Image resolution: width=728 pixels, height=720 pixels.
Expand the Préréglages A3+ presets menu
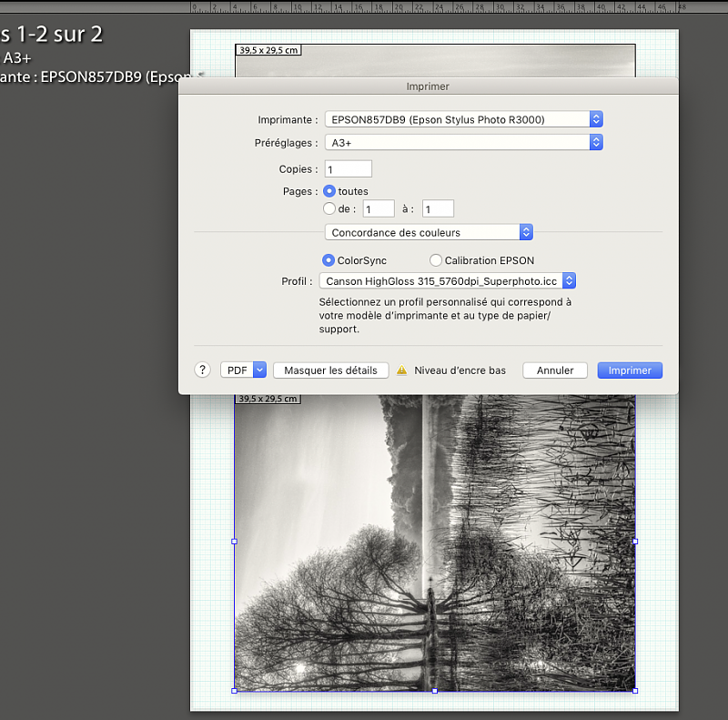coord(464,143)
